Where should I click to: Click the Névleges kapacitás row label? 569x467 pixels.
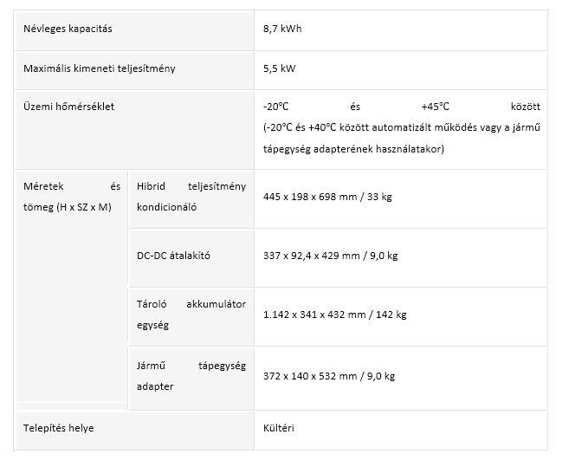click(x=68, y=29)
